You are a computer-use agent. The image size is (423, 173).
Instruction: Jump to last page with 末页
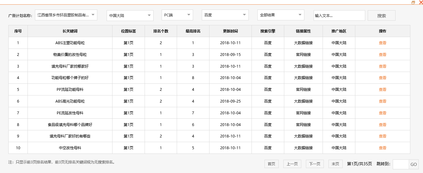(x=335, y=164)
